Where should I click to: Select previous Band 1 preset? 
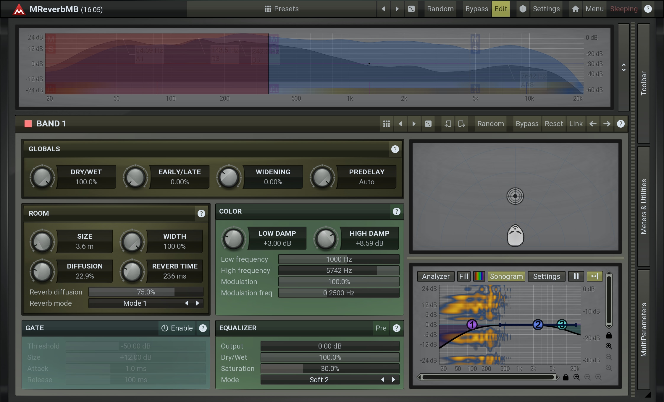[x=400, y=124]
